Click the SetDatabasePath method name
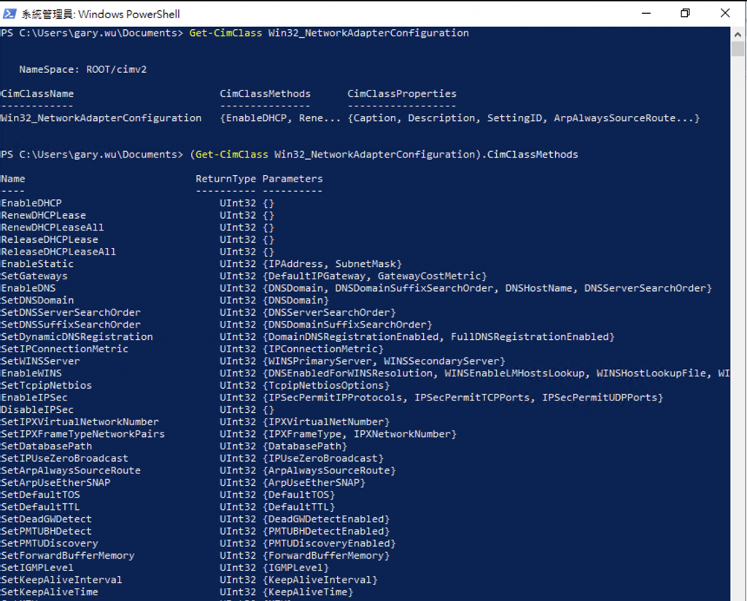Viewport: 747px width, 601px height. coord(47,446)
